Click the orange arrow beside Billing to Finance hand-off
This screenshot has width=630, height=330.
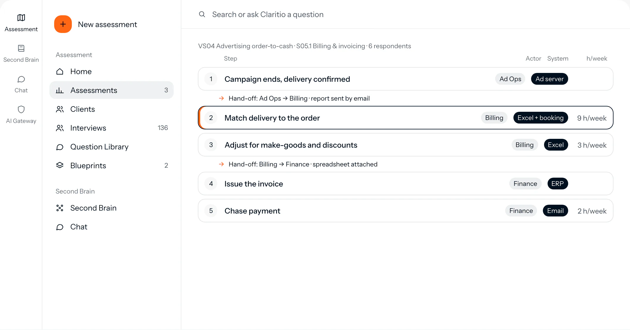coord(221,164)
